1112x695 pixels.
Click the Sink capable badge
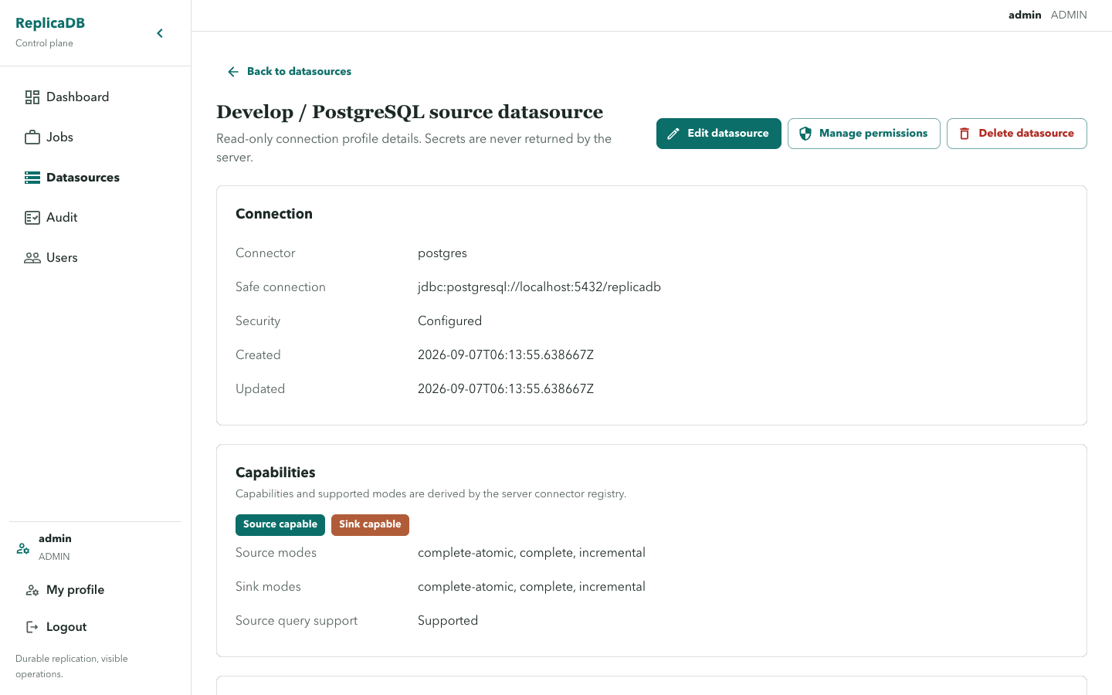tap(370, 524)
